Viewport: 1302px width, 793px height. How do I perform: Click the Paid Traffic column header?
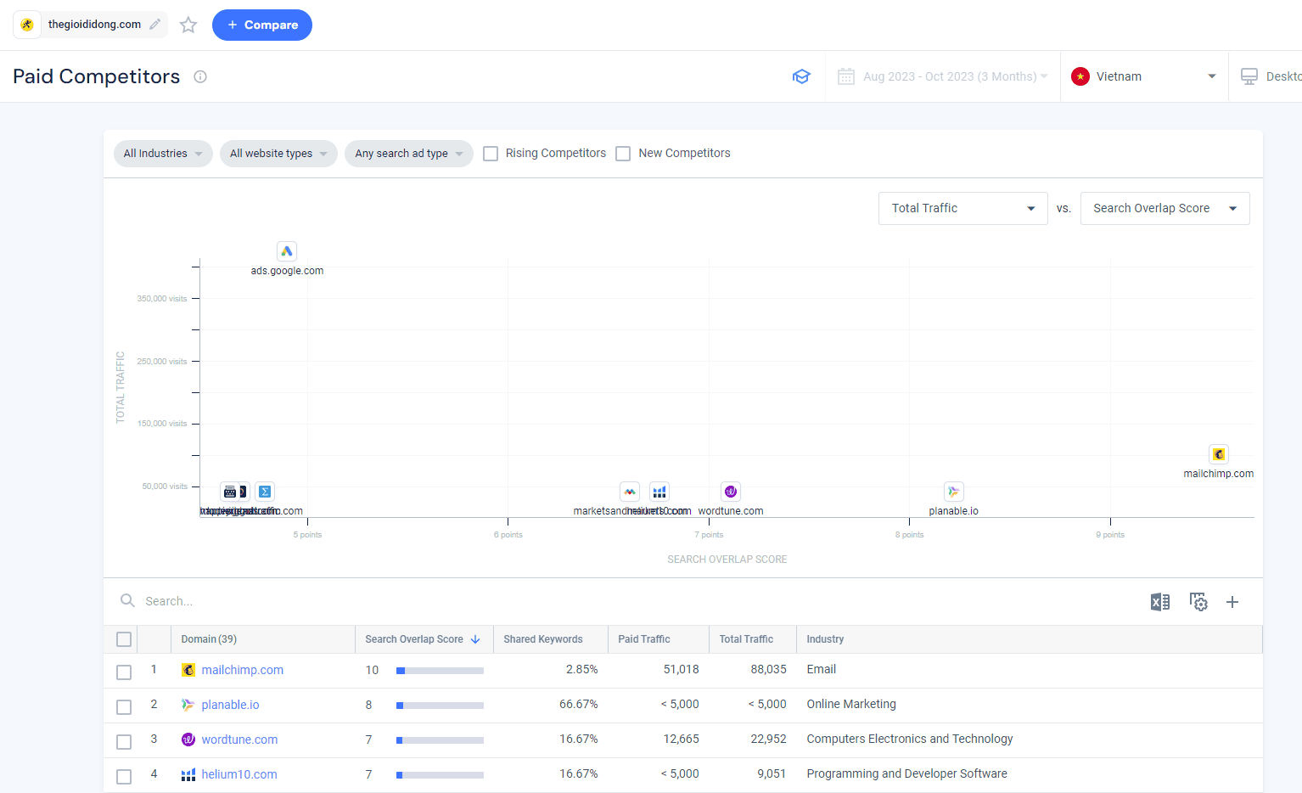tap(644, 639)
